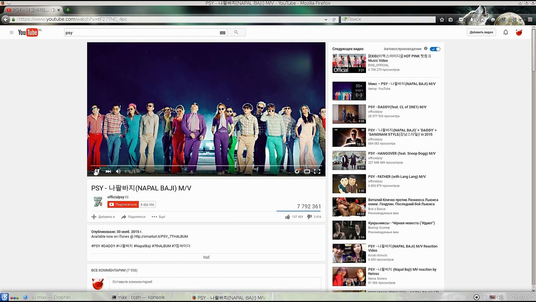Open the NAPAL BAJI + DADDY + GANGNAM STYLE title
The width and height of the screenshot is (536, 302).
pos(402,132)
